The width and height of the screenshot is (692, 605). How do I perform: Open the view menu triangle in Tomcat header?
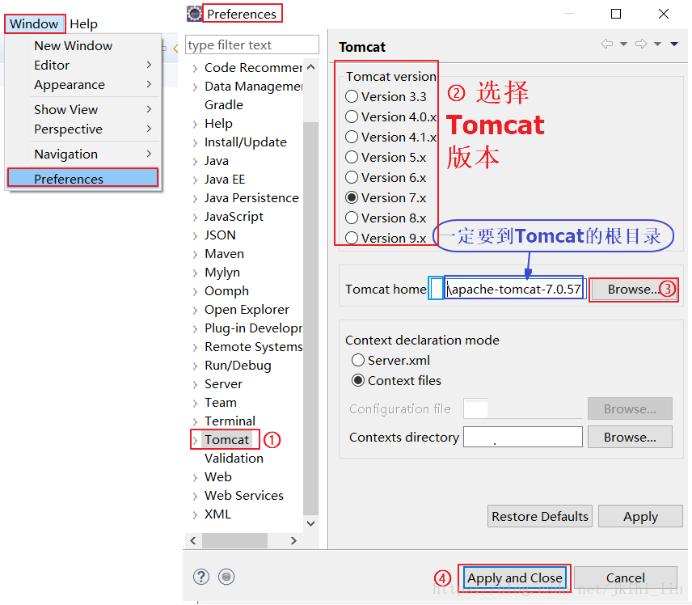pyautogui.click(x=674, y=44)
